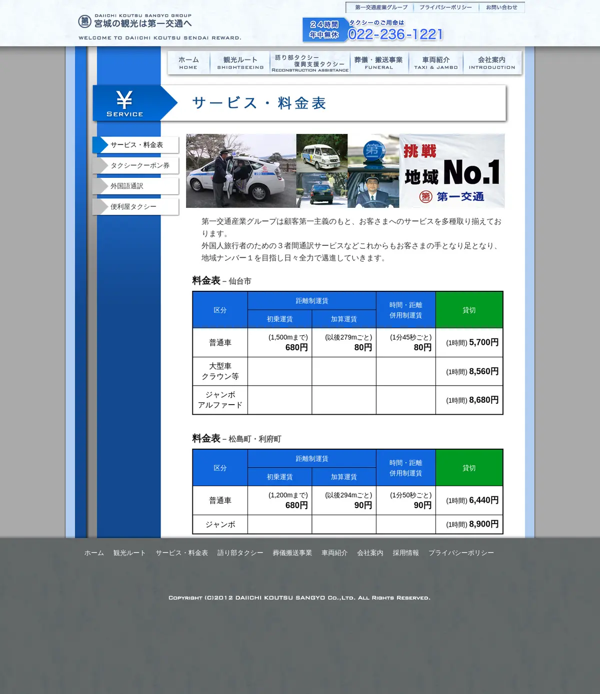Open 観光ルート sightseeing nav tab
Image resolution: width=600 pixels, height=694 pixels.
[x=240, y=63]
